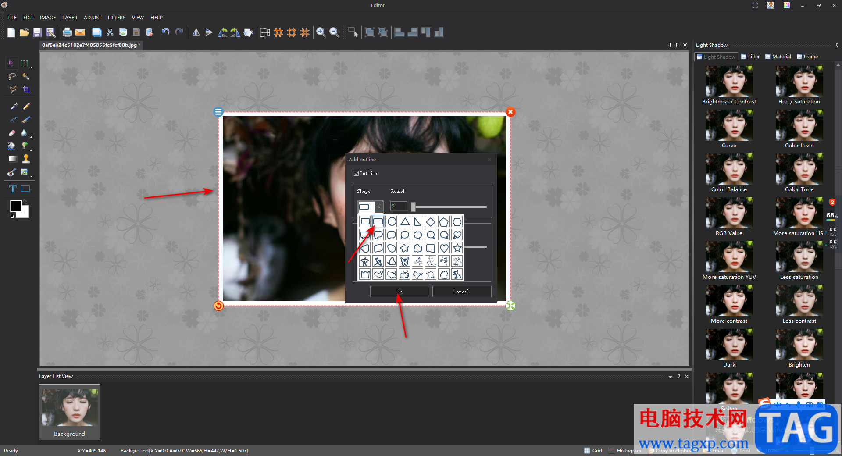Click the flip horizontal toolbar icon
Viewport: 842px width, 456px height.
pos(196,32)
